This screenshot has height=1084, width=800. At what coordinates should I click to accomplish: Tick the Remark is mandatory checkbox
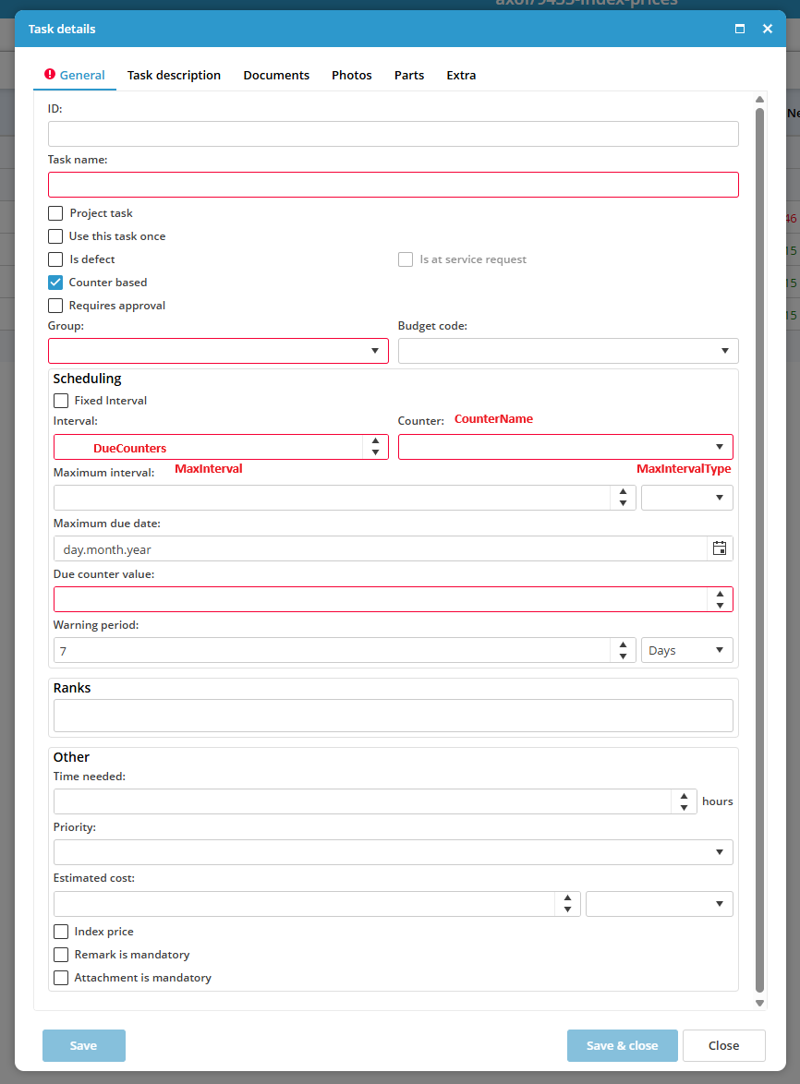click(x=61, y=955)
